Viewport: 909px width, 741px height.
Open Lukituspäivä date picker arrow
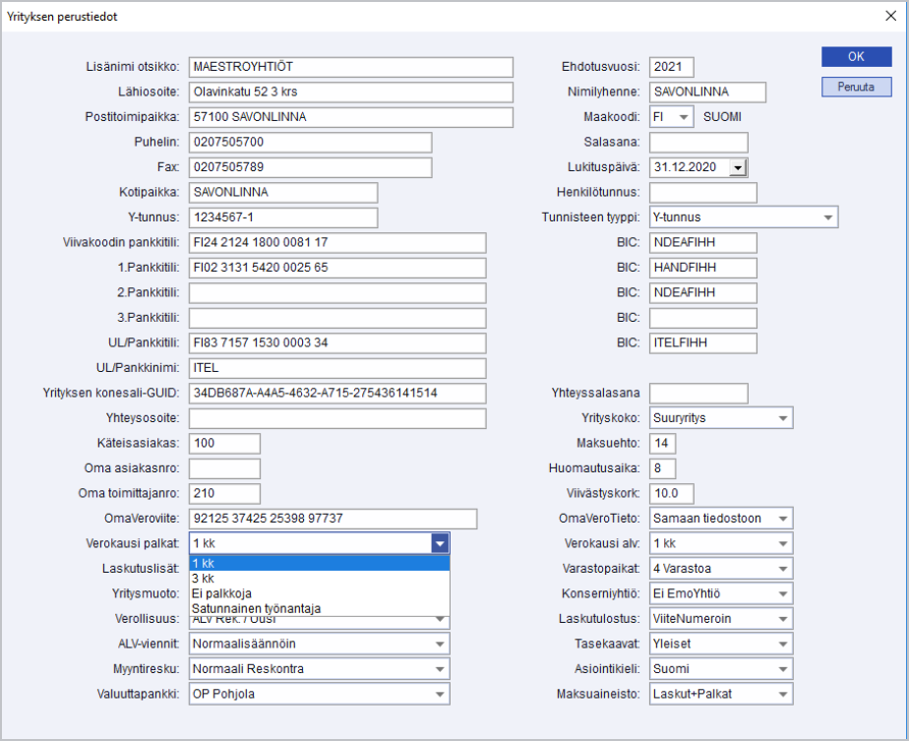click(x=738, y=168)
